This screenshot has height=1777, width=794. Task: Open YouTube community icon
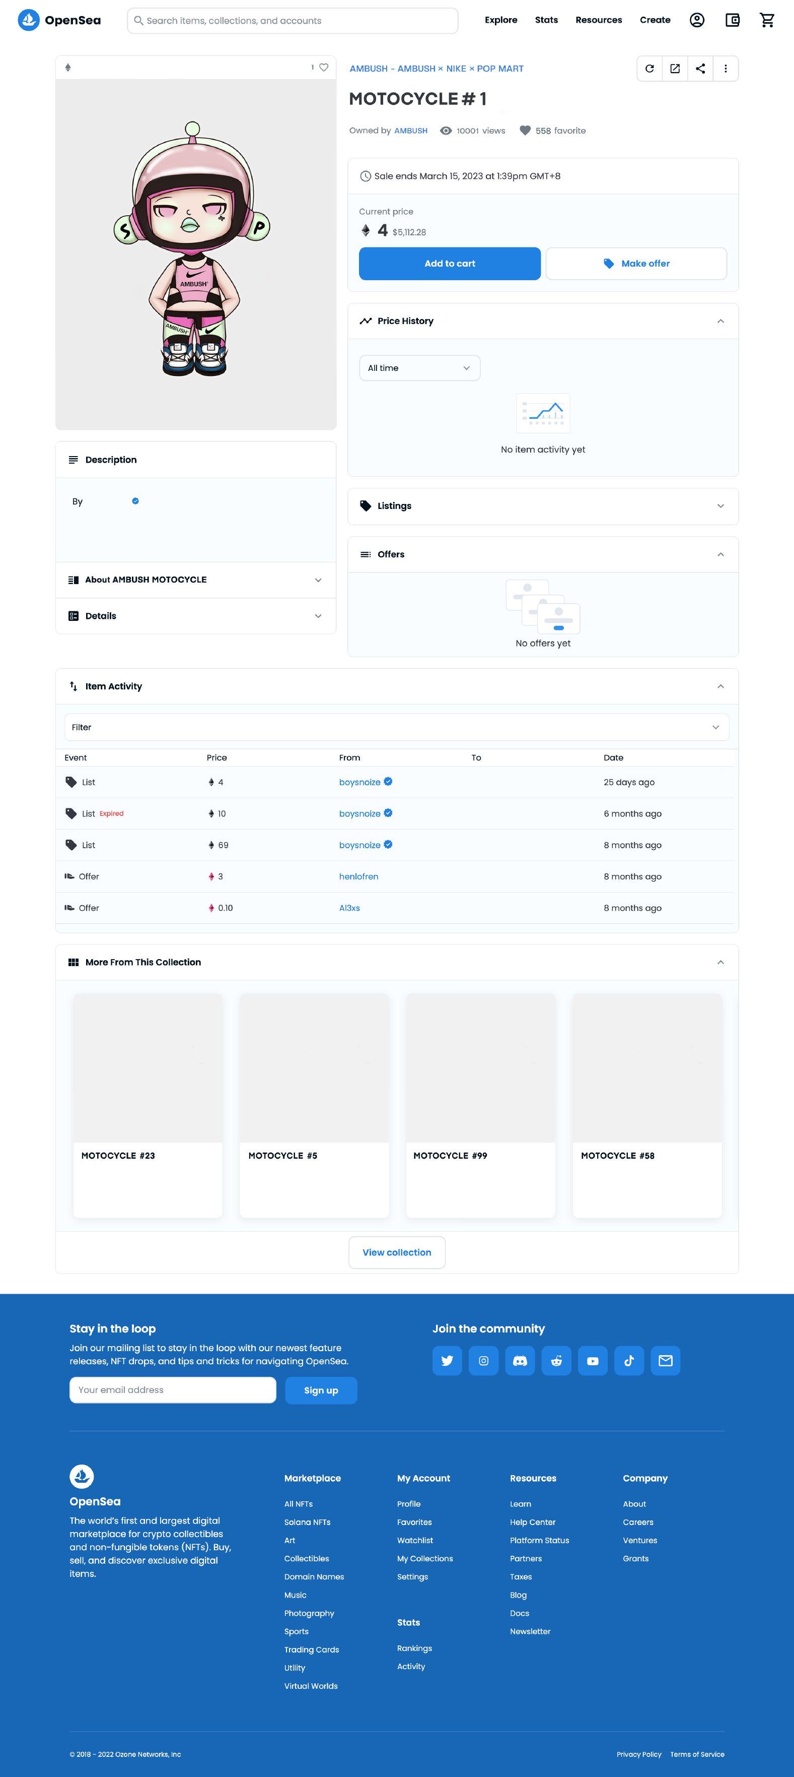[x=593, y=1360]
